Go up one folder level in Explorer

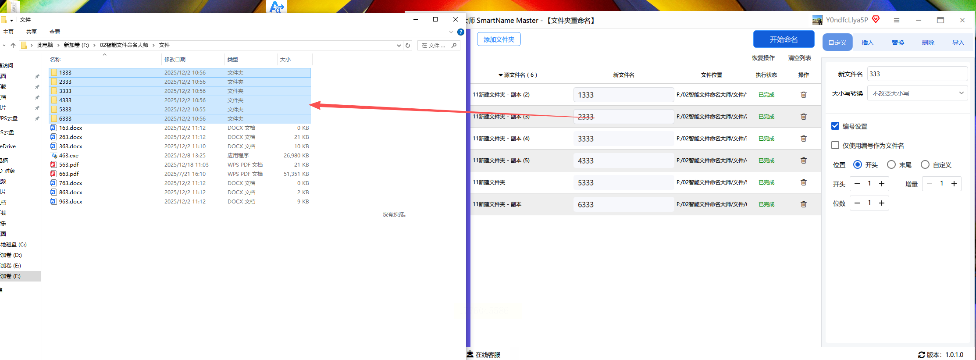(x=13, y=45)
